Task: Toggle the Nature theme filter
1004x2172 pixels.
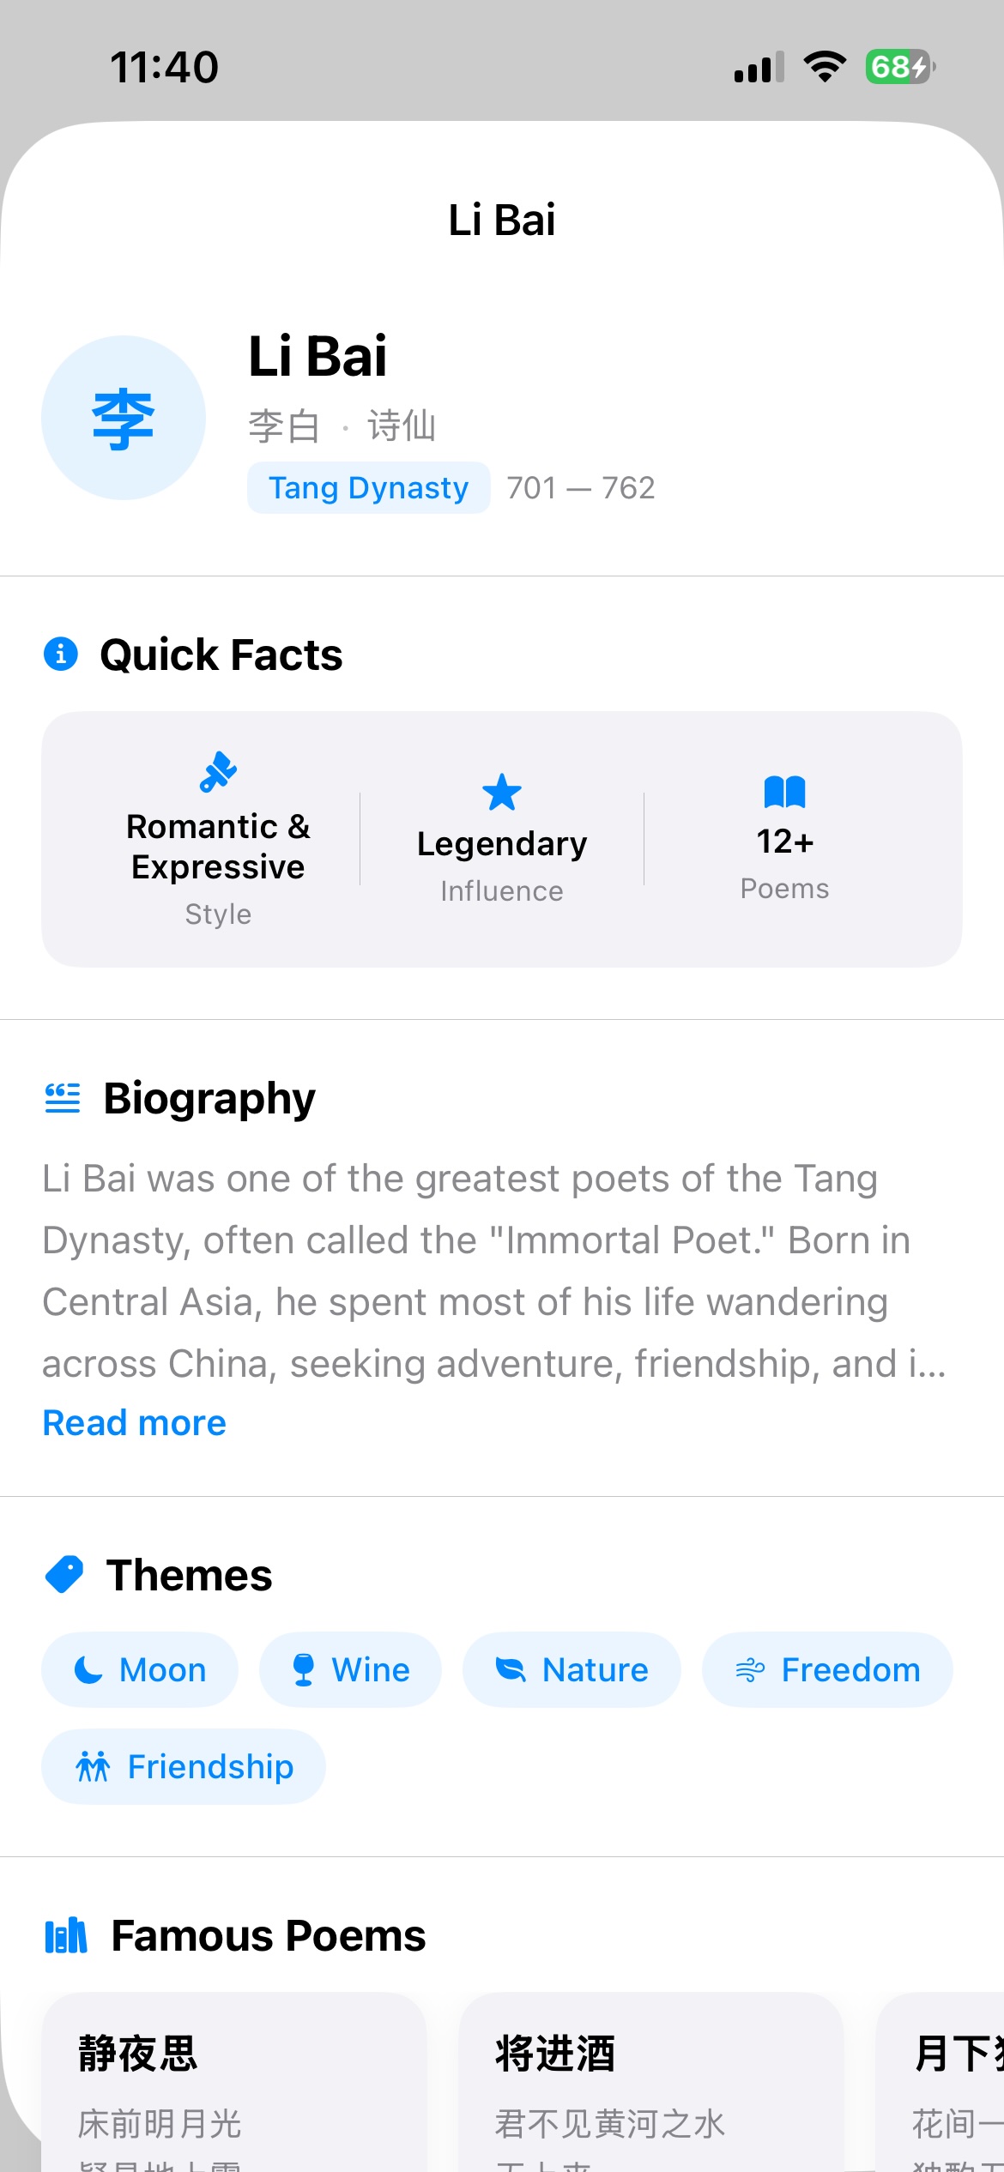Action: click(x=571, y=1668)
